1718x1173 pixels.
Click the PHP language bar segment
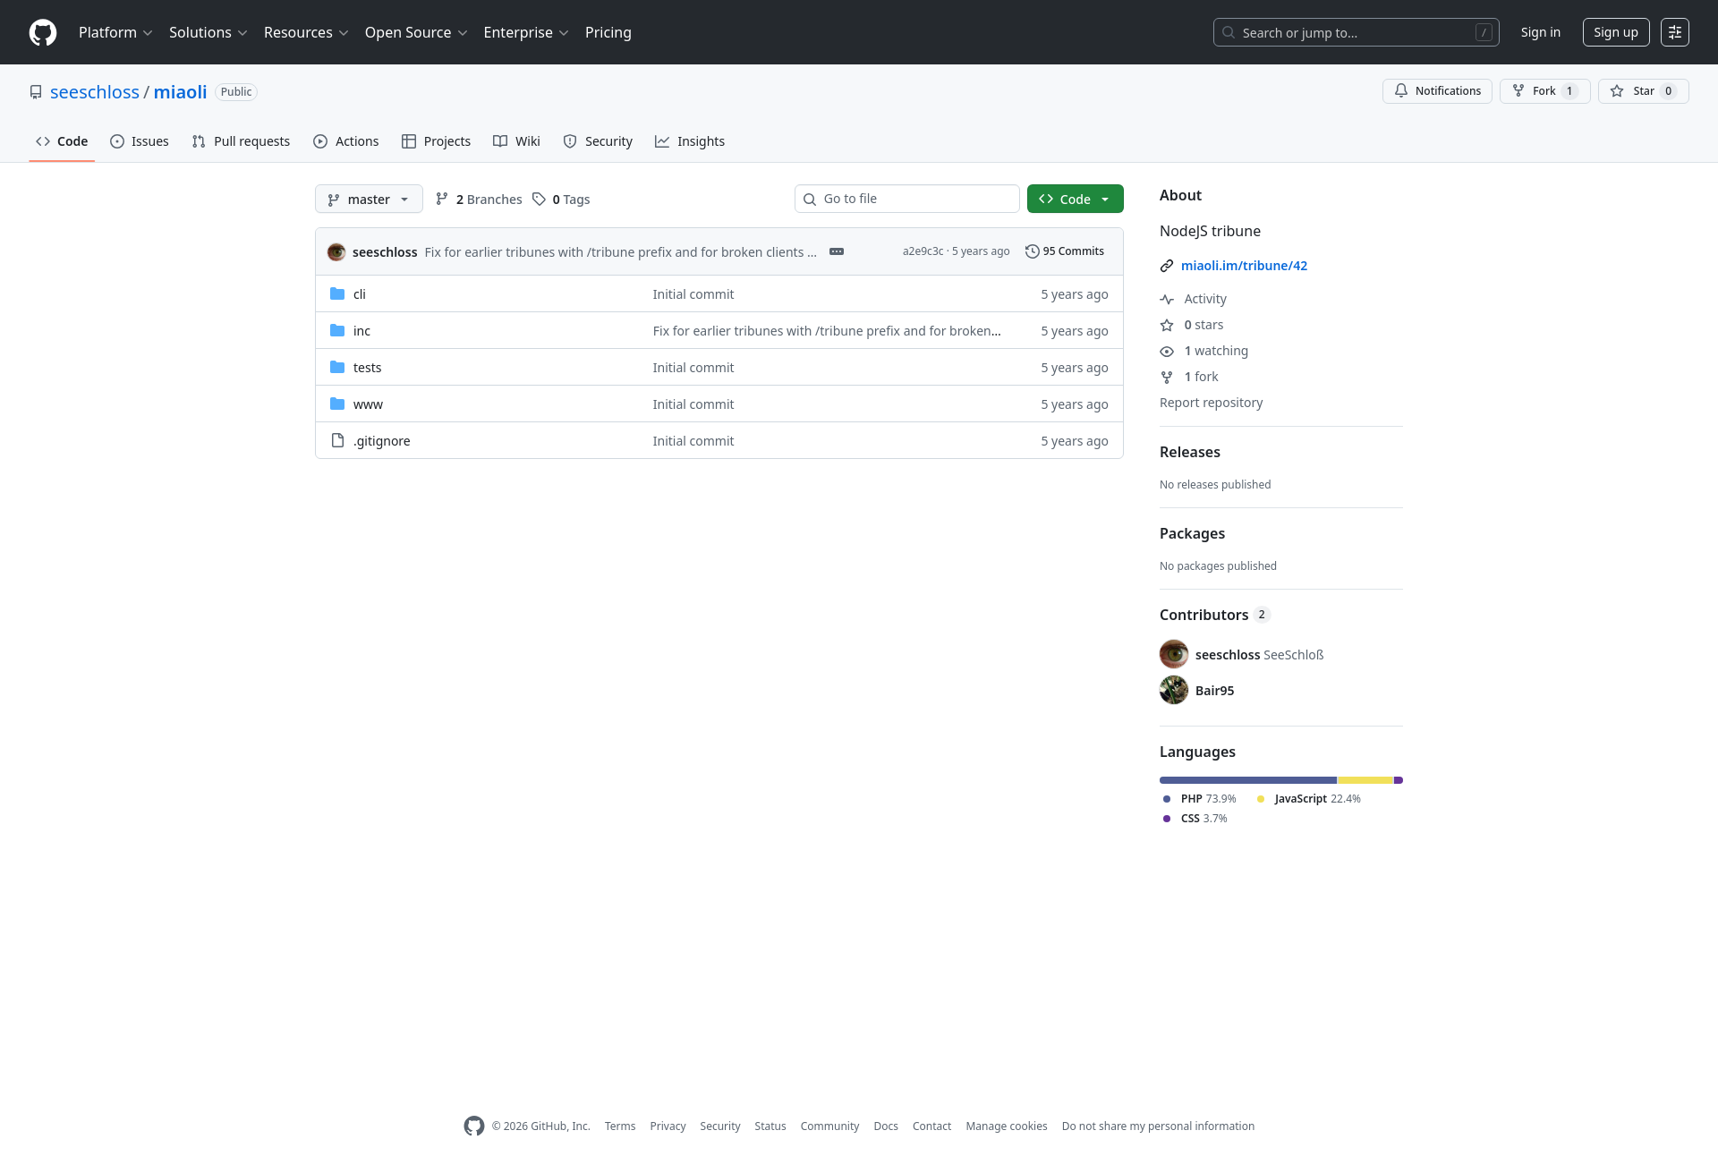1247,780
